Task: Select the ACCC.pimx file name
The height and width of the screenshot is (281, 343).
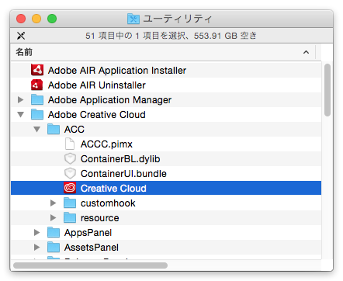Action: pos(106,144)
